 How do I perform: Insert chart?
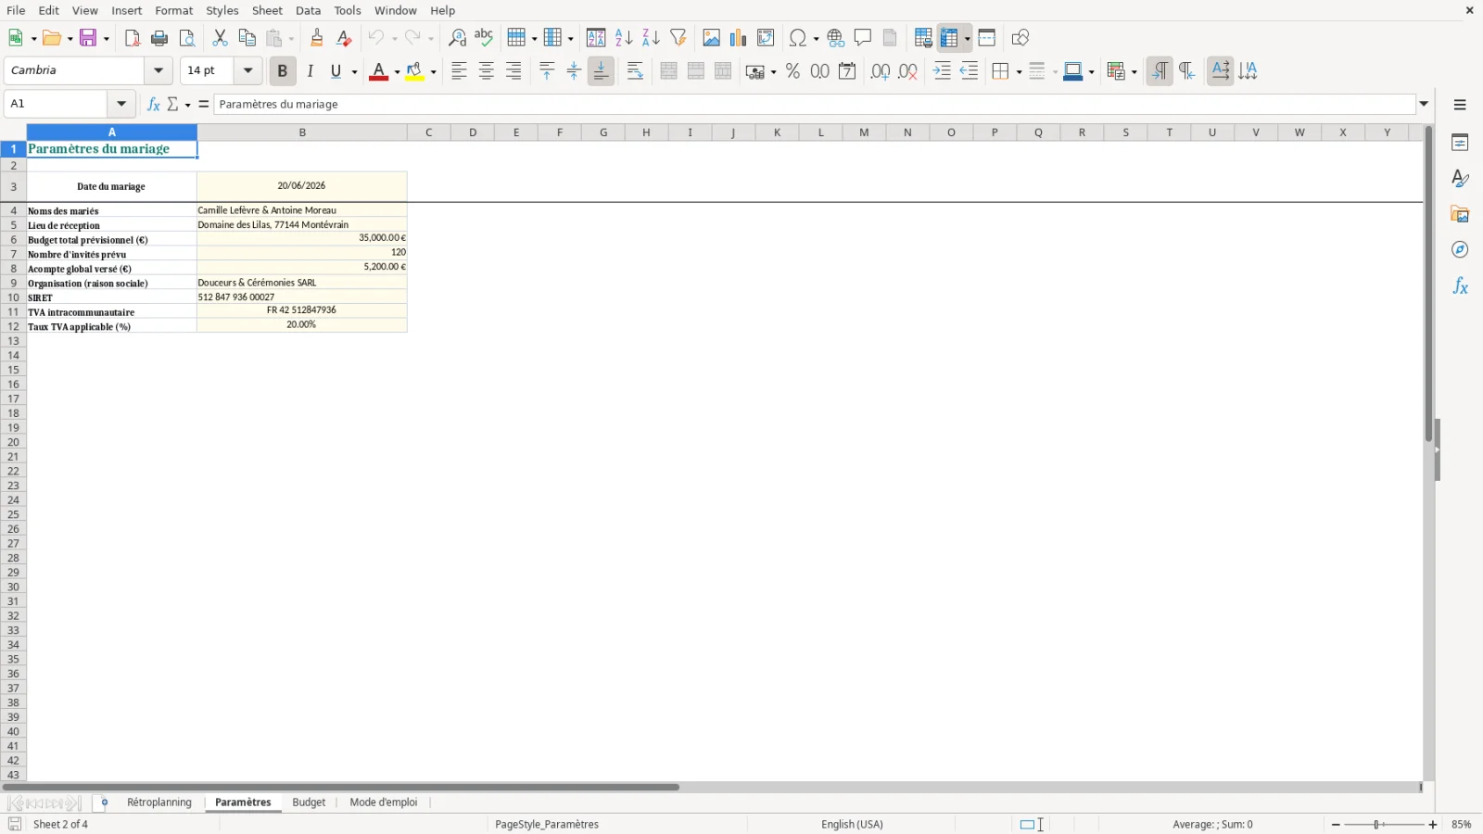click(x=739, y=38)
